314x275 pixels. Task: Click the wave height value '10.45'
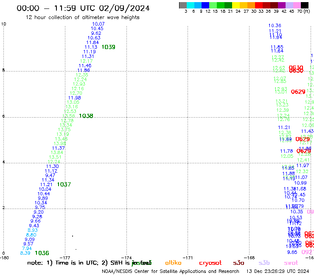tap(97, 29)
